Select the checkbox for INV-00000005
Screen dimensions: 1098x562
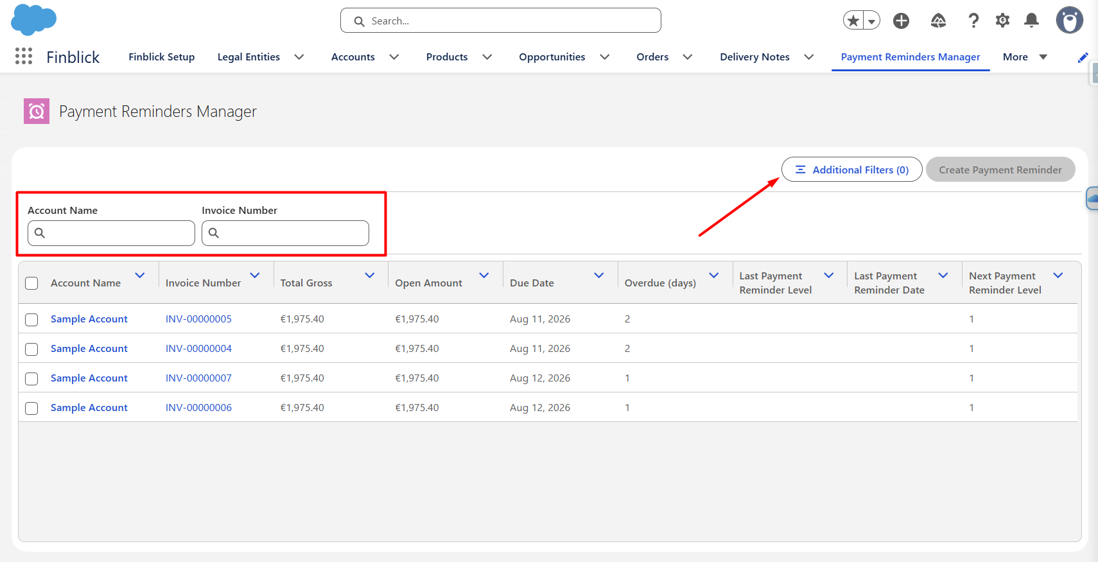click(31, 319)
